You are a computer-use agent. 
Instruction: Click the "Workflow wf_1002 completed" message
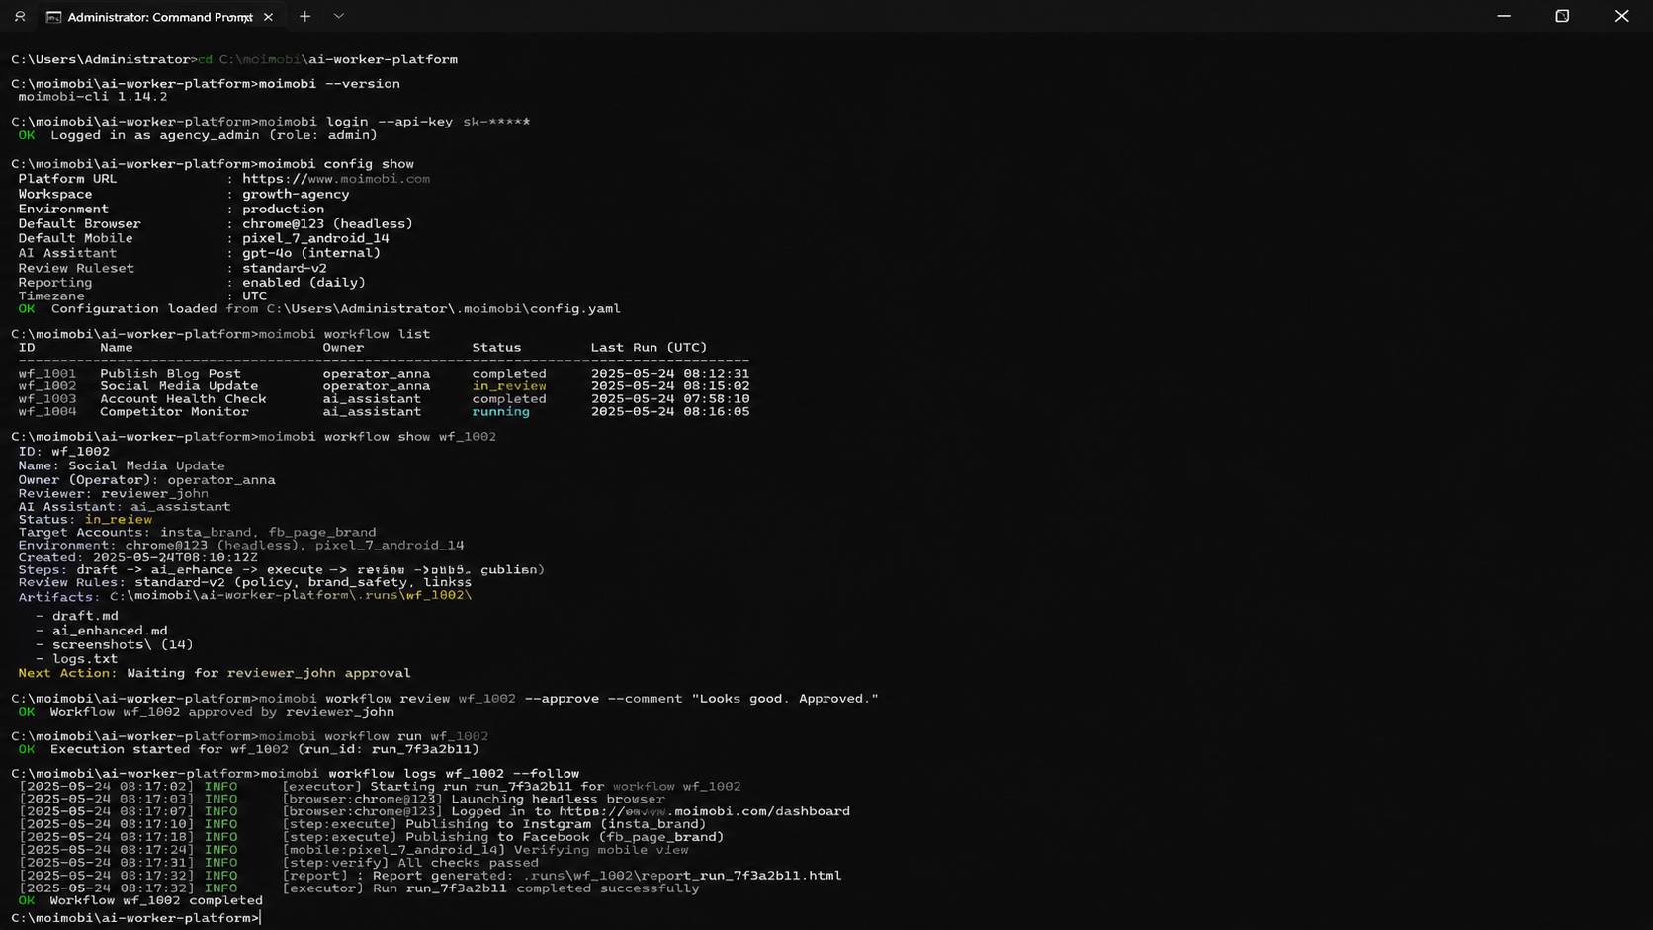click(156, 900)
